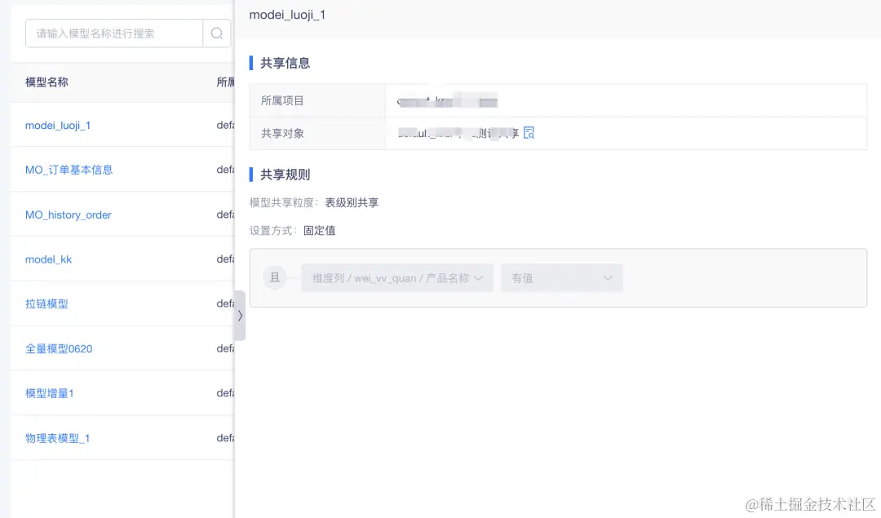881x518 pixels.
Task: Select model_kk from the list
Action: click(x=47, y=259)
